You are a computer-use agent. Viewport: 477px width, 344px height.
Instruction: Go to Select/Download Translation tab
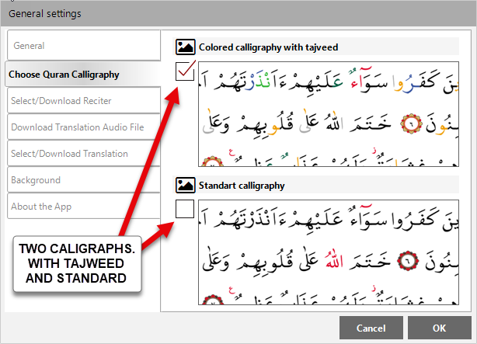click(x=84, y=154)
